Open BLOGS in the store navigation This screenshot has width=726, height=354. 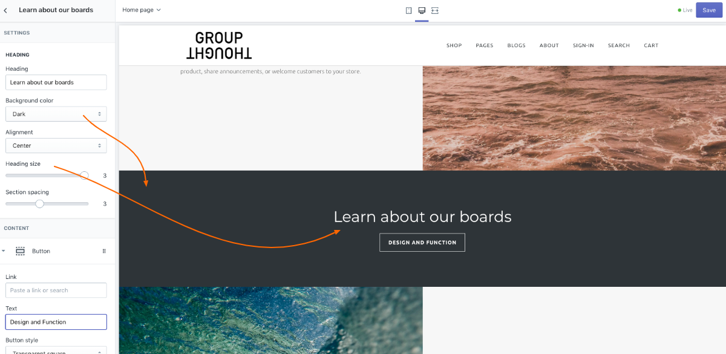coord(517,45)
